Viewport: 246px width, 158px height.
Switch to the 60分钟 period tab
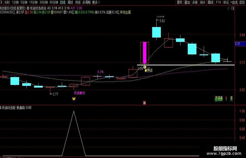pos(54,2)
